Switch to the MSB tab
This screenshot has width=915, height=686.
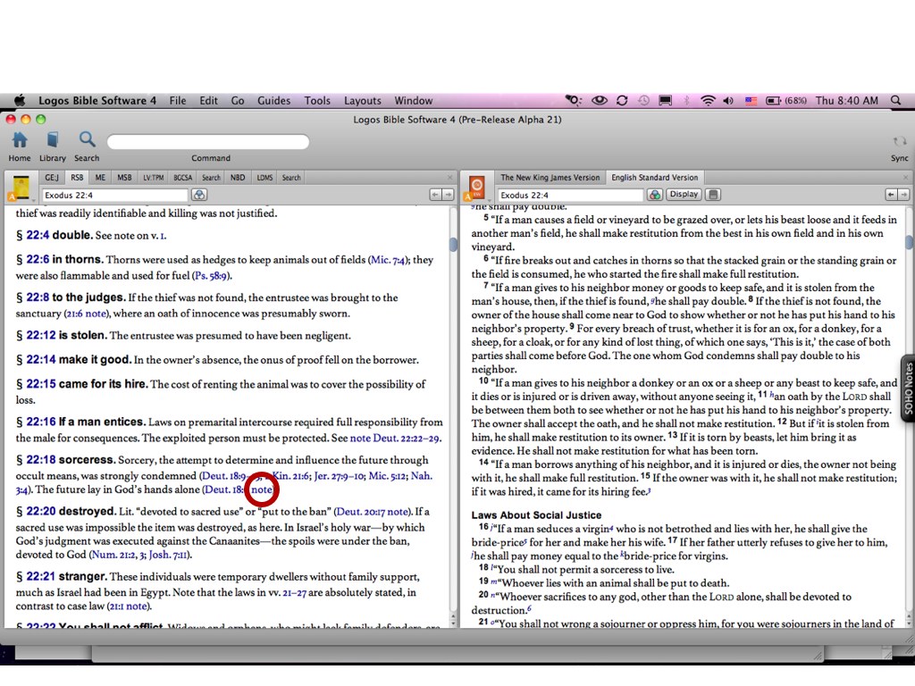click(124, 178)
